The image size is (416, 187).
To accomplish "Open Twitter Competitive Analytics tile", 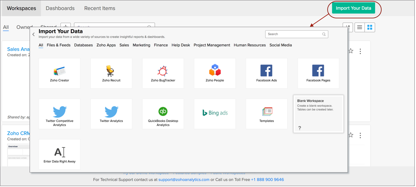I will (59, 114).
